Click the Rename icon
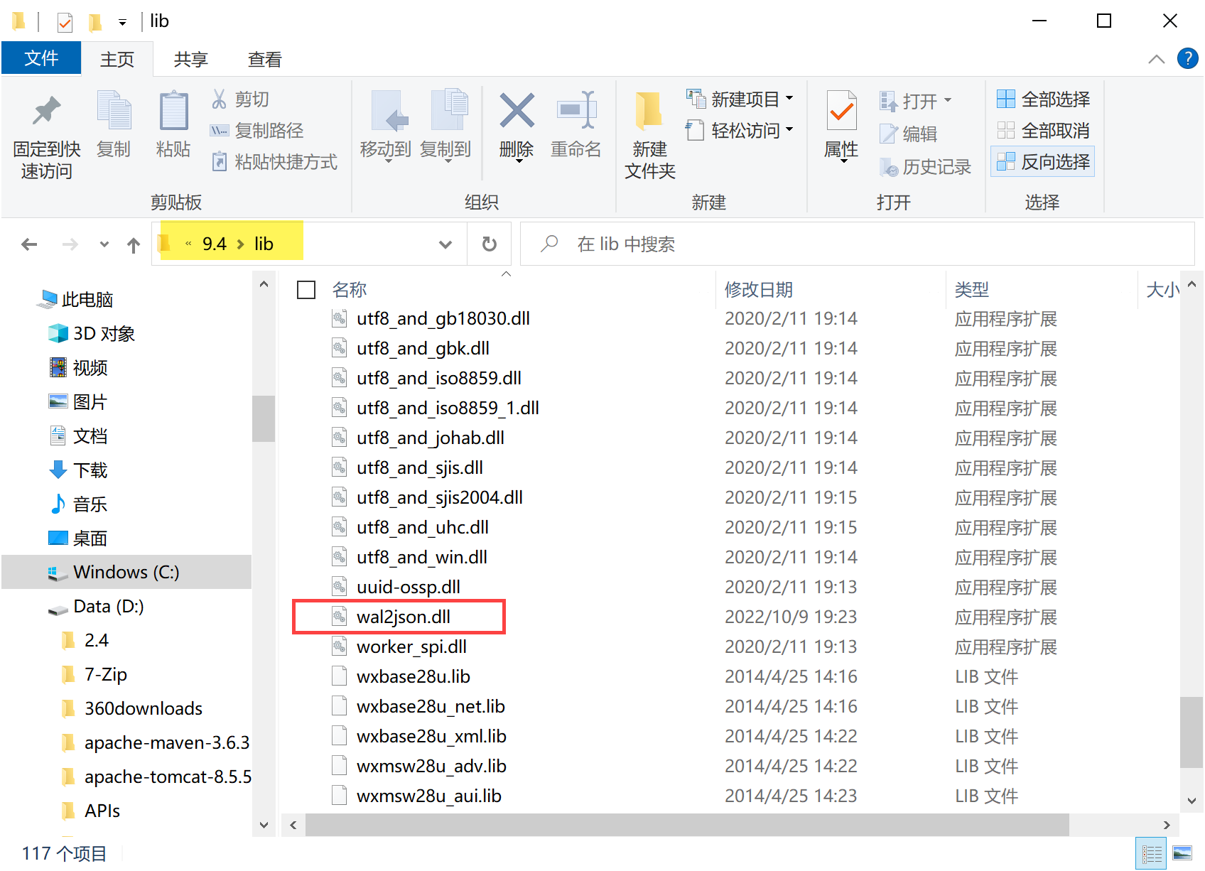Viewport: 1205px width, 871px height. pyautogui.click(x=576, y=111)
